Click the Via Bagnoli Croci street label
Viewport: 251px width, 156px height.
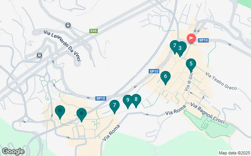tap(207, 113)
